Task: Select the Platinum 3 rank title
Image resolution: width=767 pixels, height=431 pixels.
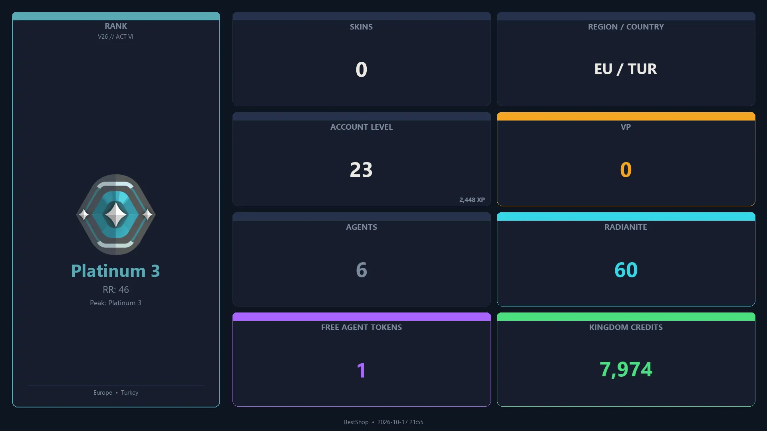Action: pos(116,271)
